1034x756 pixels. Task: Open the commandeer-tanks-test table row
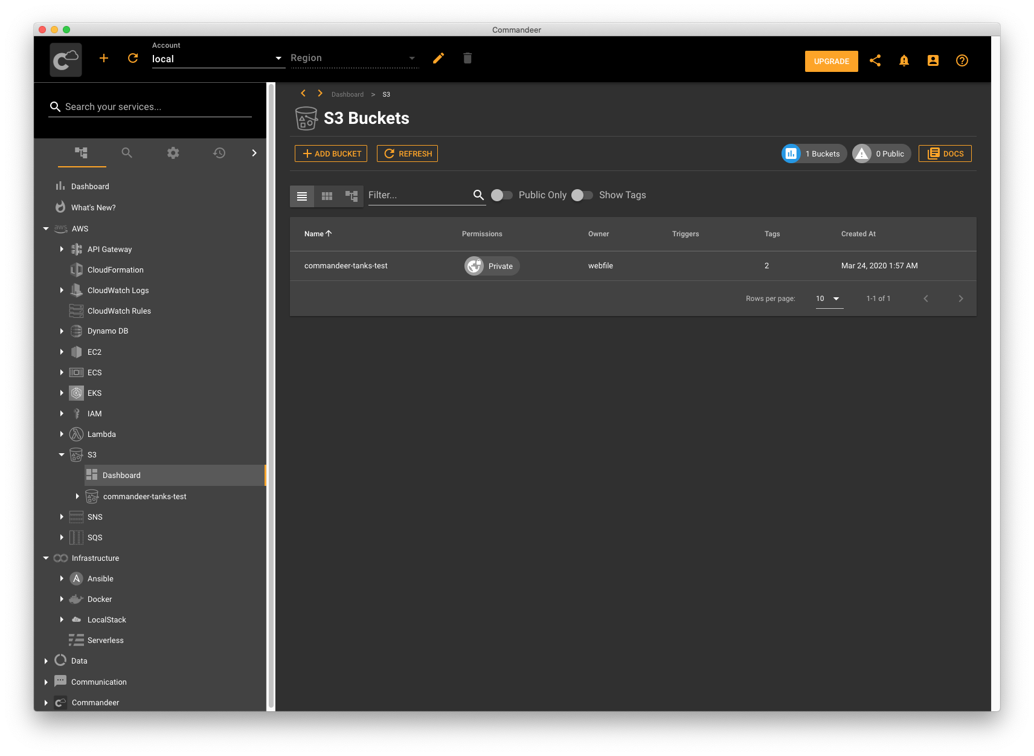[x=633, y=266]
